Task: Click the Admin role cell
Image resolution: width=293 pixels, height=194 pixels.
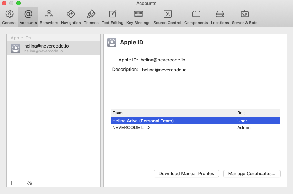Action: point(244,128)
